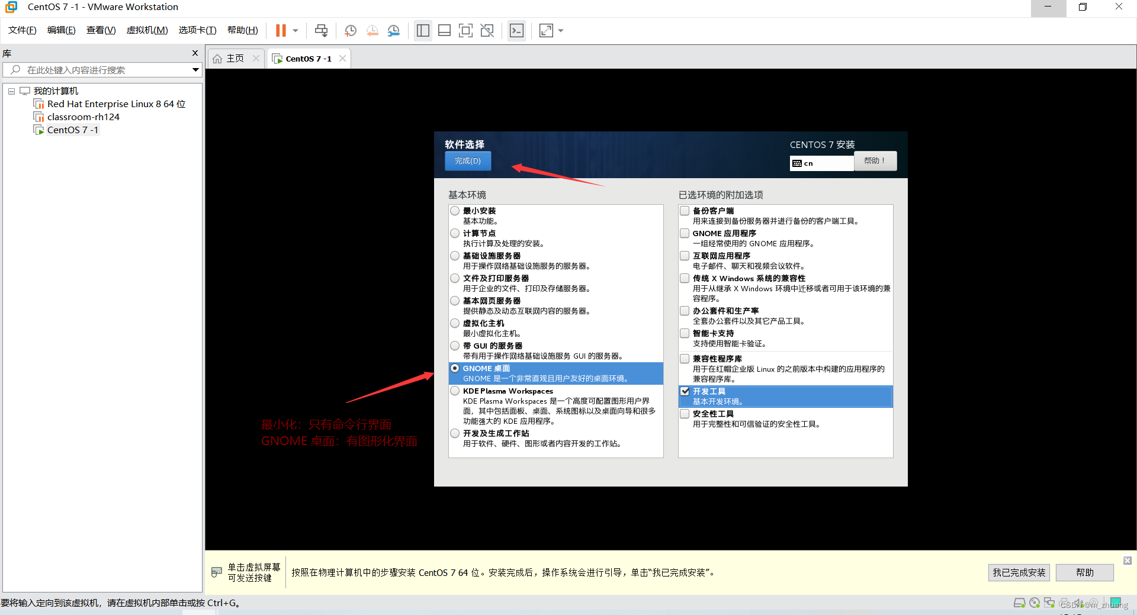
Task: Click the CD/DVD drive status icon
Action: click(1035, 603)
